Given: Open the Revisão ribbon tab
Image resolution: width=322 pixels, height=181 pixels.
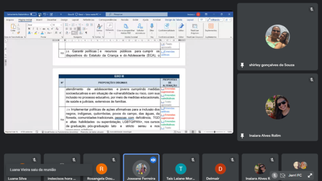Looking at the screenshot, I should 124,20.
